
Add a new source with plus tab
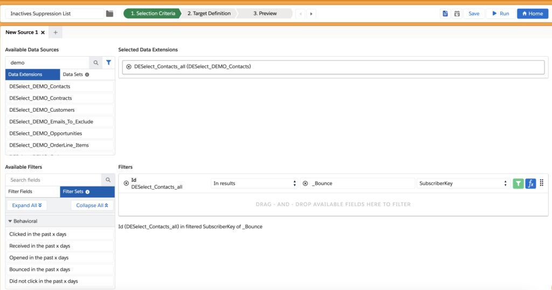pyautogui.click(x=56, y=33)
